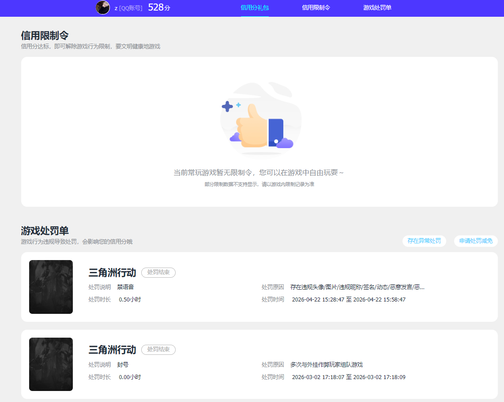The height and width of the screenshot is (402, 504).
Task: Click the 三角洲行动 title on the 禁语音 card
Action: coord(112,272)
